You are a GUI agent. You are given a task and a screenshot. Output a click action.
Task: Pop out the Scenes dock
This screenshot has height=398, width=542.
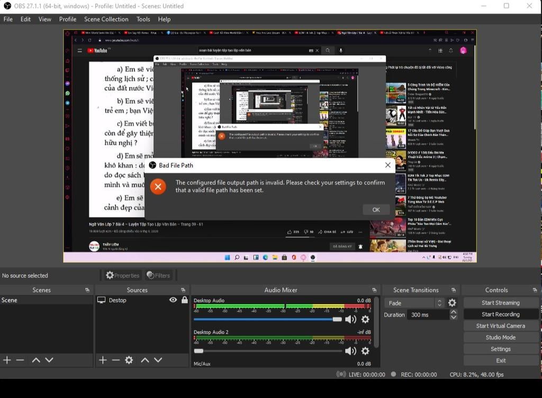tap(87, 290)
